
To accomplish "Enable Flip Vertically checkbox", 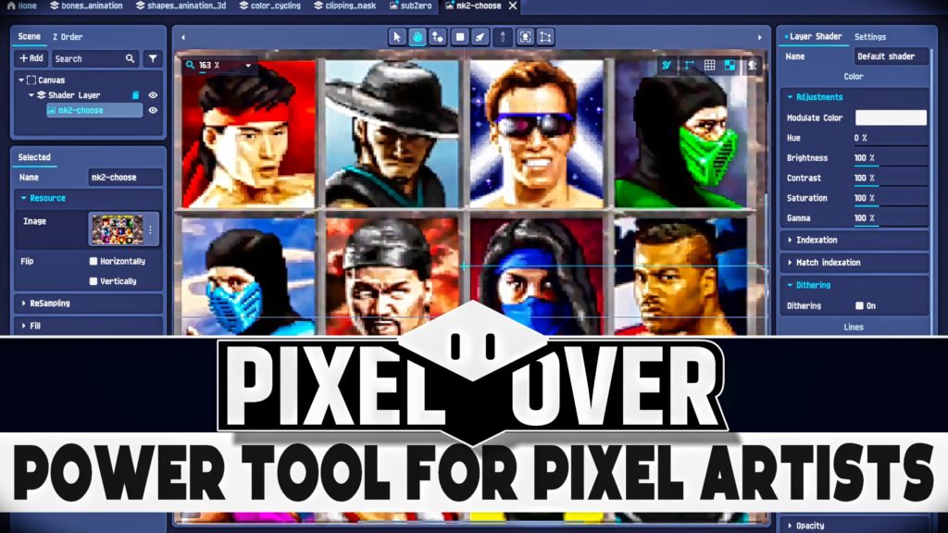I will 94,281.
